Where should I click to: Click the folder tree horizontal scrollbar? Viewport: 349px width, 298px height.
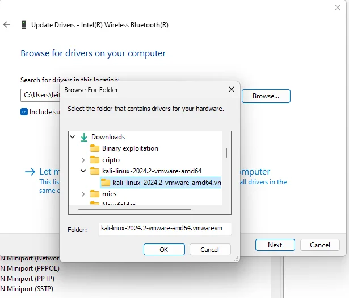click(134, 210)
